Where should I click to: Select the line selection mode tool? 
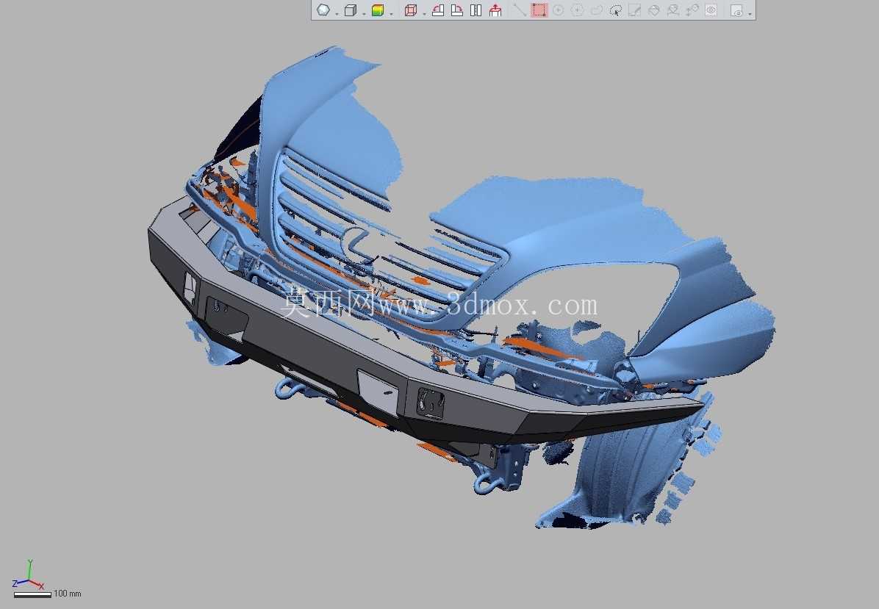520,10
